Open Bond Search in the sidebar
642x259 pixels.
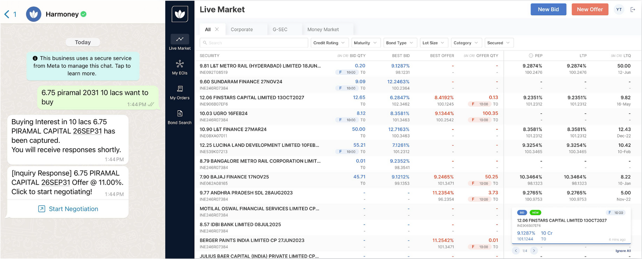[180, 117]
